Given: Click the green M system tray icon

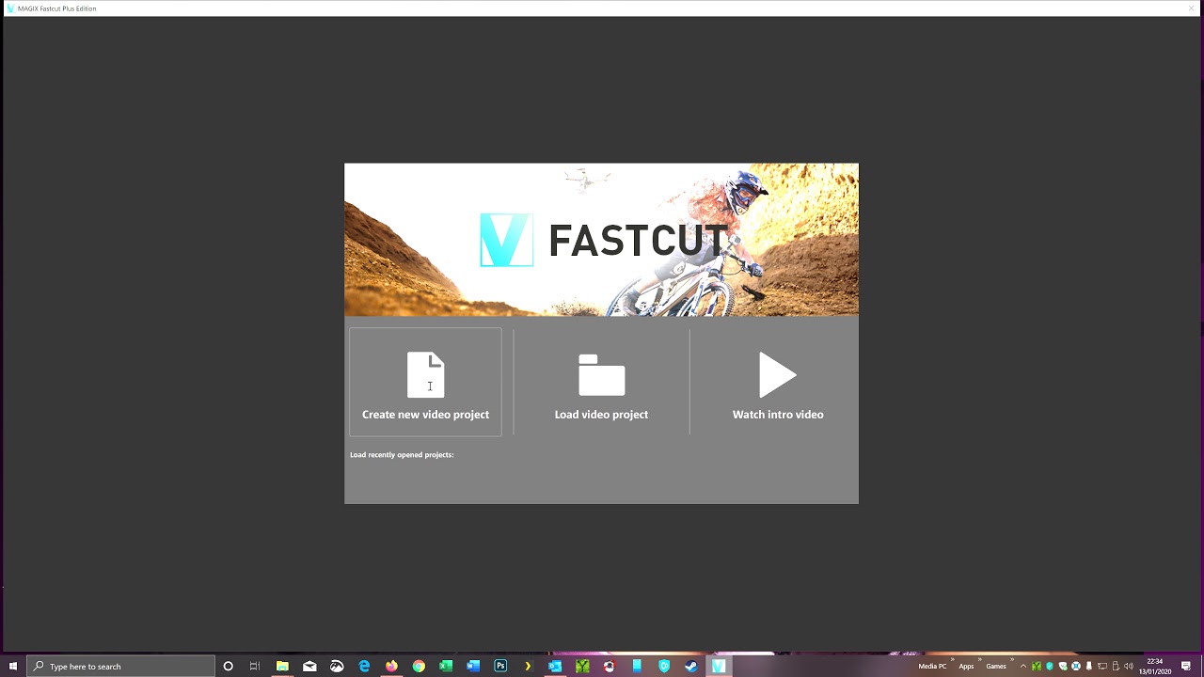Looking at the screenshot, I should (x=1037, y=666).
